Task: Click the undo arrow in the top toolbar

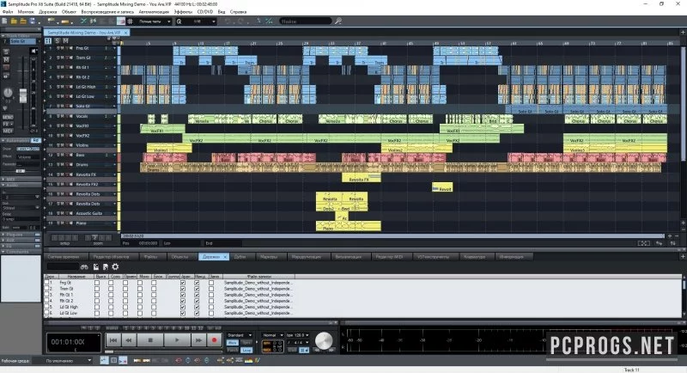Action: 228,21
